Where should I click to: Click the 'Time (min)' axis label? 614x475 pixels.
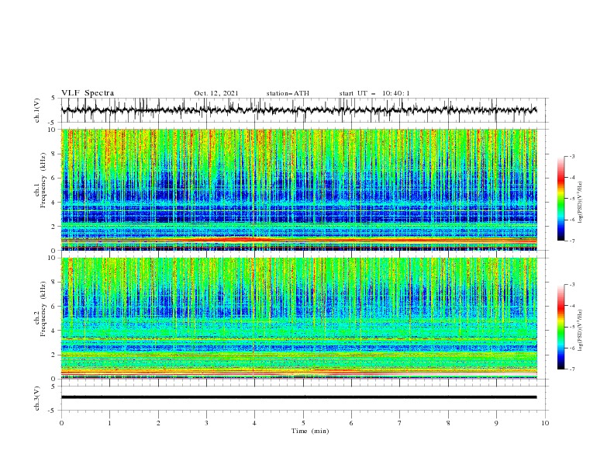(x=310, y=431)
